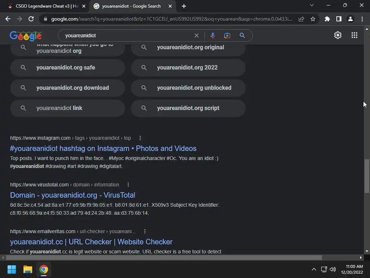The height and width of the screenshot is (278, 370).
Task: Click the forward navigation arrow
Action: coord(20,19)
